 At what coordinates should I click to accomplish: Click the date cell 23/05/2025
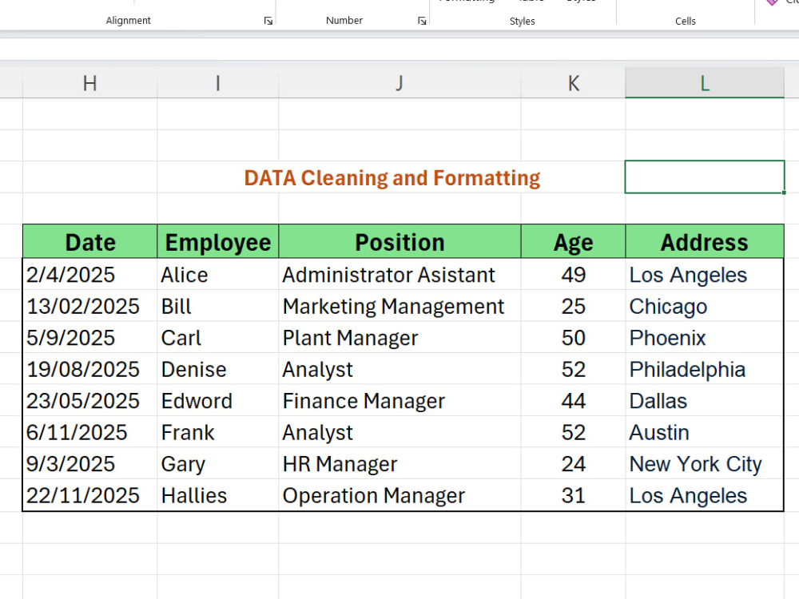[x=90, y=401]
